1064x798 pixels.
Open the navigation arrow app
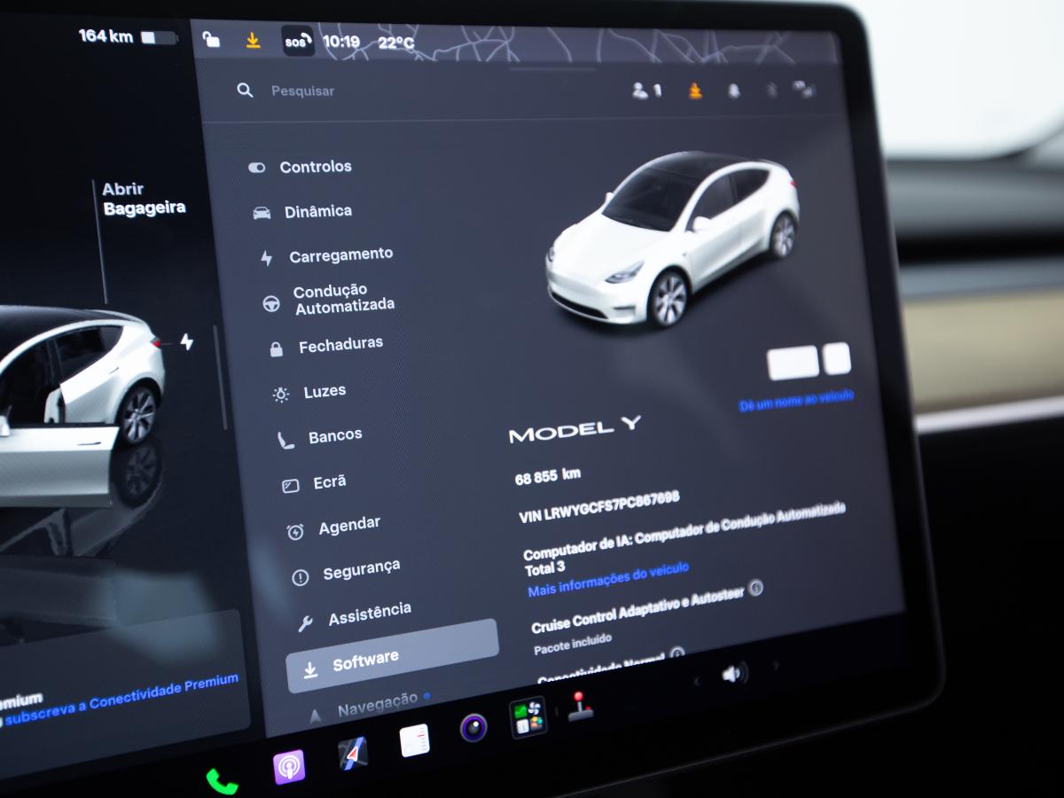(353, 755)
